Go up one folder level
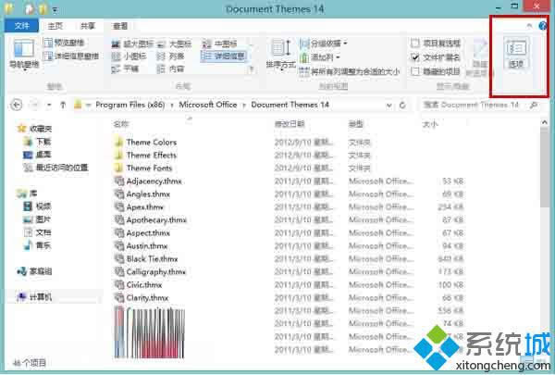The height and width of the screenshot is (375, 555). click(63, 105)
